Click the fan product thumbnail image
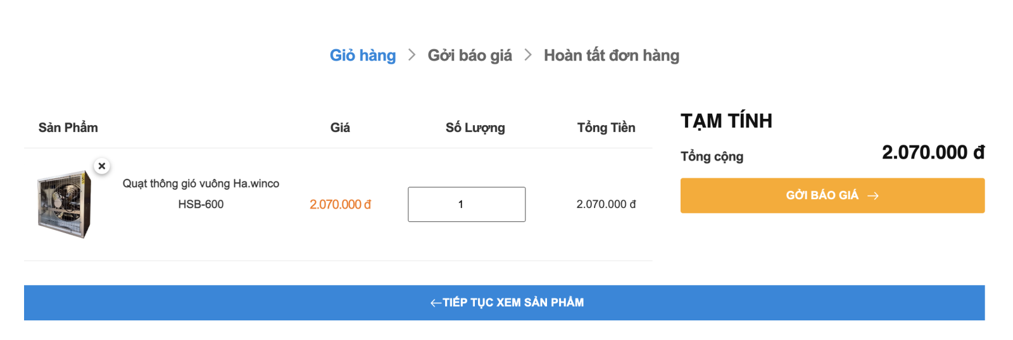 coord(65,204)
